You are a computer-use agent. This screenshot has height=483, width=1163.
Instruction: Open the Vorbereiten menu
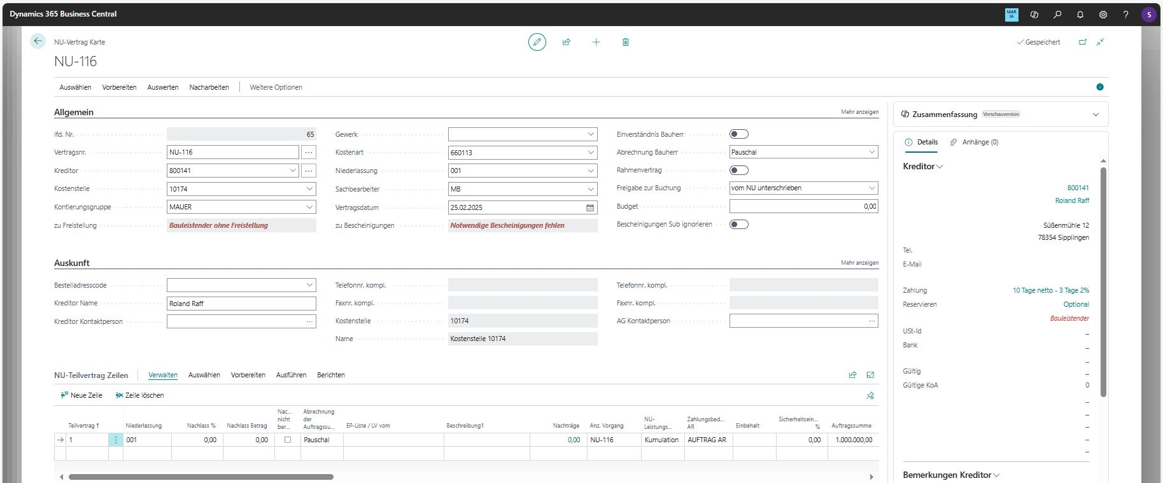(x=119, y=87)
